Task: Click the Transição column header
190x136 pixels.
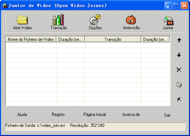Action: [113, 39]
